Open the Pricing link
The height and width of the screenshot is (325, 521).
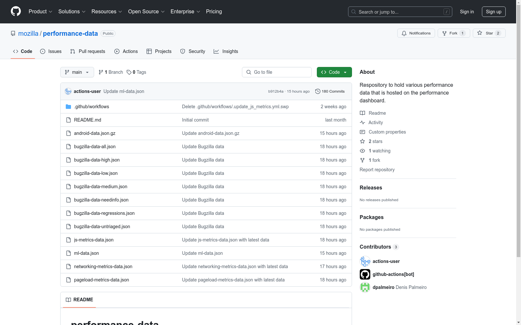point(214,12)
